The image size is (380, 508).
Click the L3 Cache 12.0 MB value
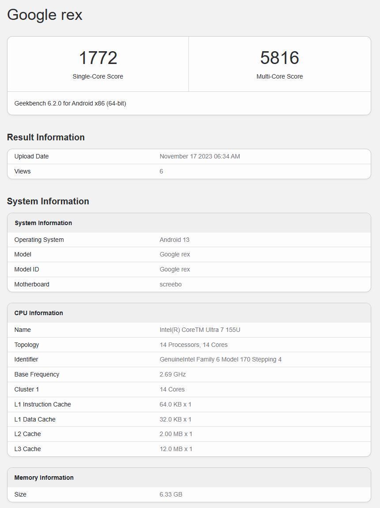pos(176,449)
